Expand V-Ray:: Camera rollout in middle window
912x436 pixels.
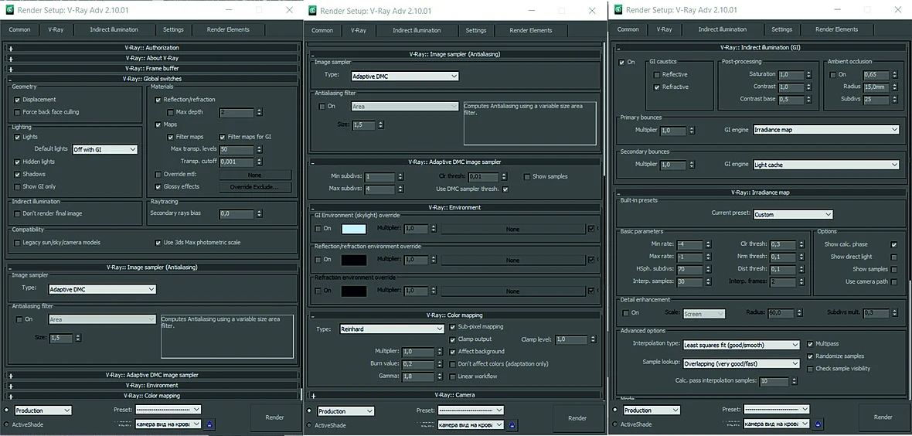click(454, 395)
